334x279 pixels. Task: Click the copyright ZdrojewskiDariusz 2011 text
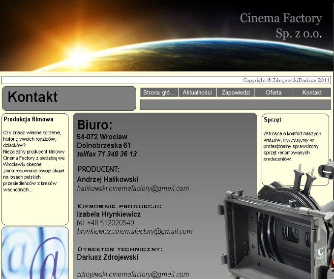(x=286, y=80)
